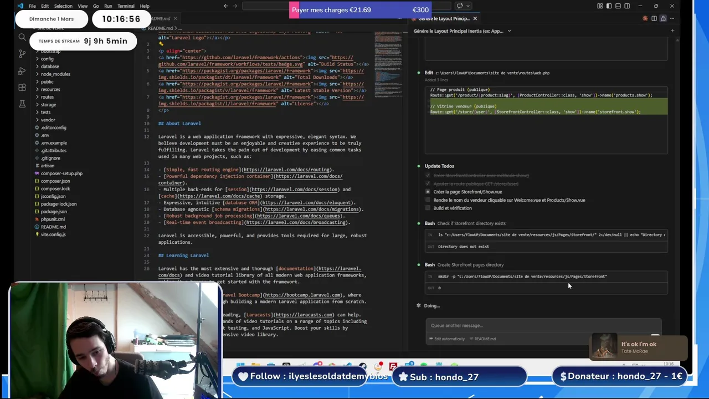Expand the config folder
The width and height of the screenshot is (709, 399).
(x=47, y=59)
